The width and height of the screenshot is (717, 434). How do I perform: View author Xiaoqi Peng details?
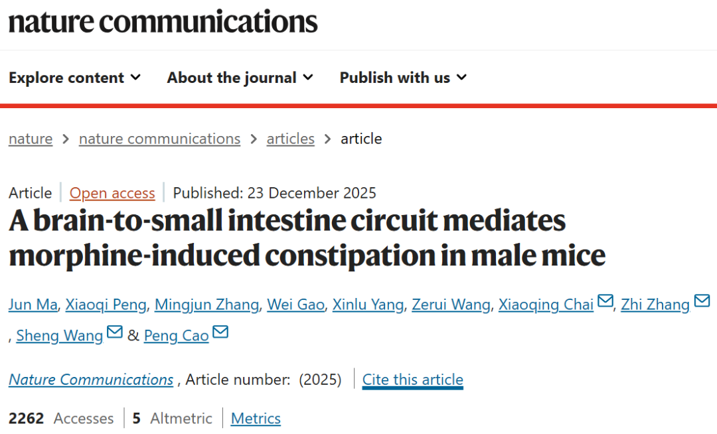pyautogui.click(x=106, y=305)
